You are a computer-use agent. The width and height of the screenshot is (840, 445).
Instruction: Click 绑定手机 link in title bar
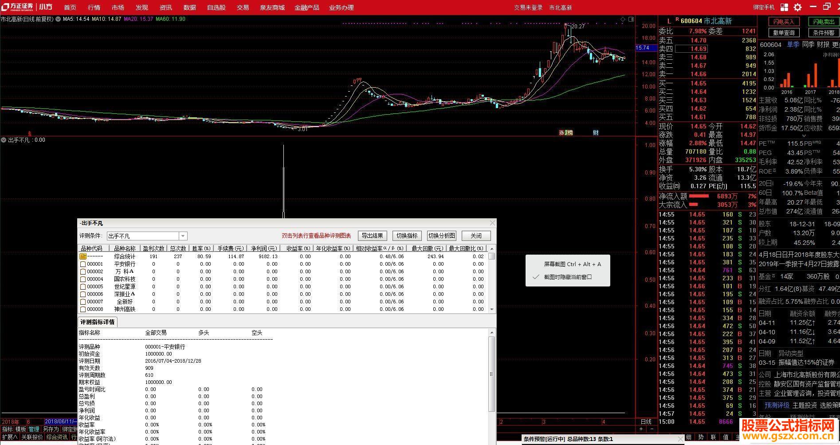(764, 8)
